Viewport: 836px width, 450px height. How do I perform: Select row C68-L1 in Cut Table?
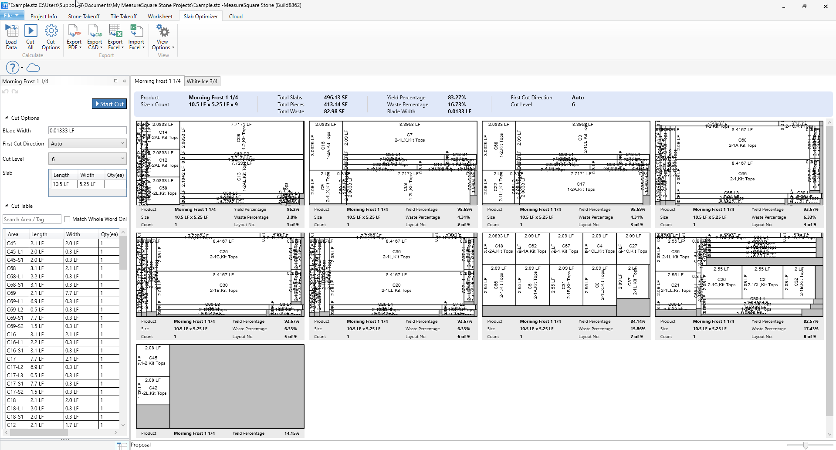coord(62,277)
